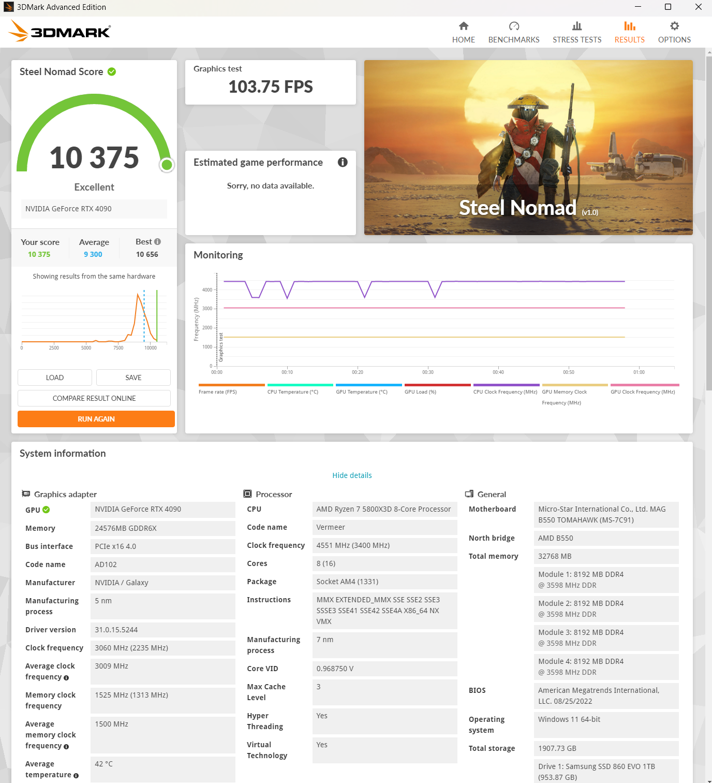The image size is (712, 783).
Task: Click the Vermeer code name value
Action: (x=385, y=527)
